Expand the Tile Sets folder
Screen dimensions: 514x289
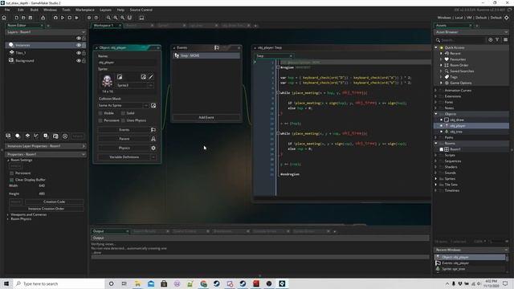coord(436,185)
